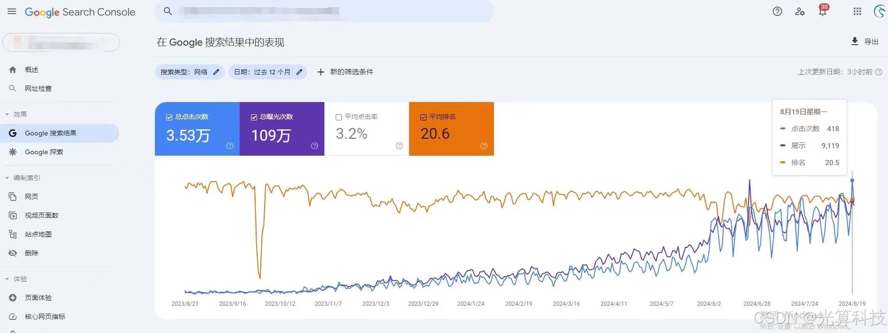The height and width of the screenshot is (333, 888).
Task: Click the crossed-eye removals icon
Action: pos(13,253)
